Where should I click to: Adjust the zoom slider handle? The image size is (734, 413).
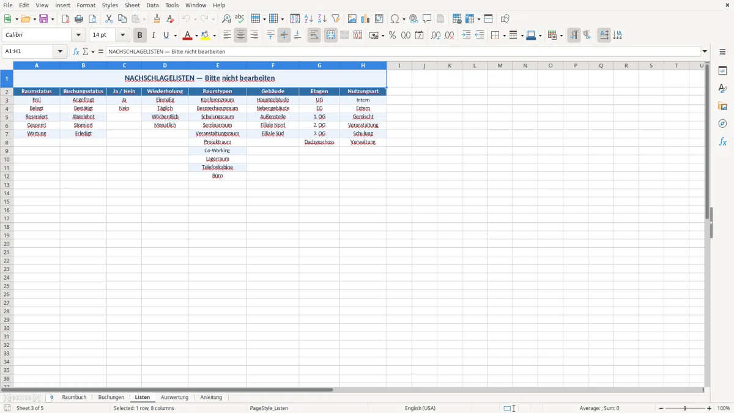(685, 408)
